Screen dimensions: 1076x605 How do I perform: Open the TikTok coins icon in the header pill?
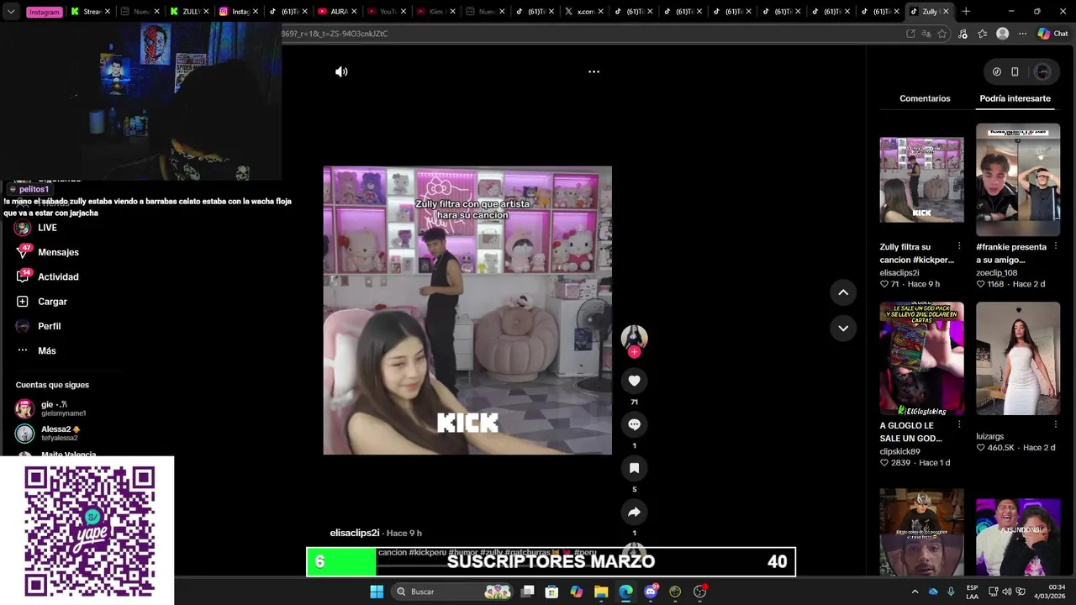[997, 71]
